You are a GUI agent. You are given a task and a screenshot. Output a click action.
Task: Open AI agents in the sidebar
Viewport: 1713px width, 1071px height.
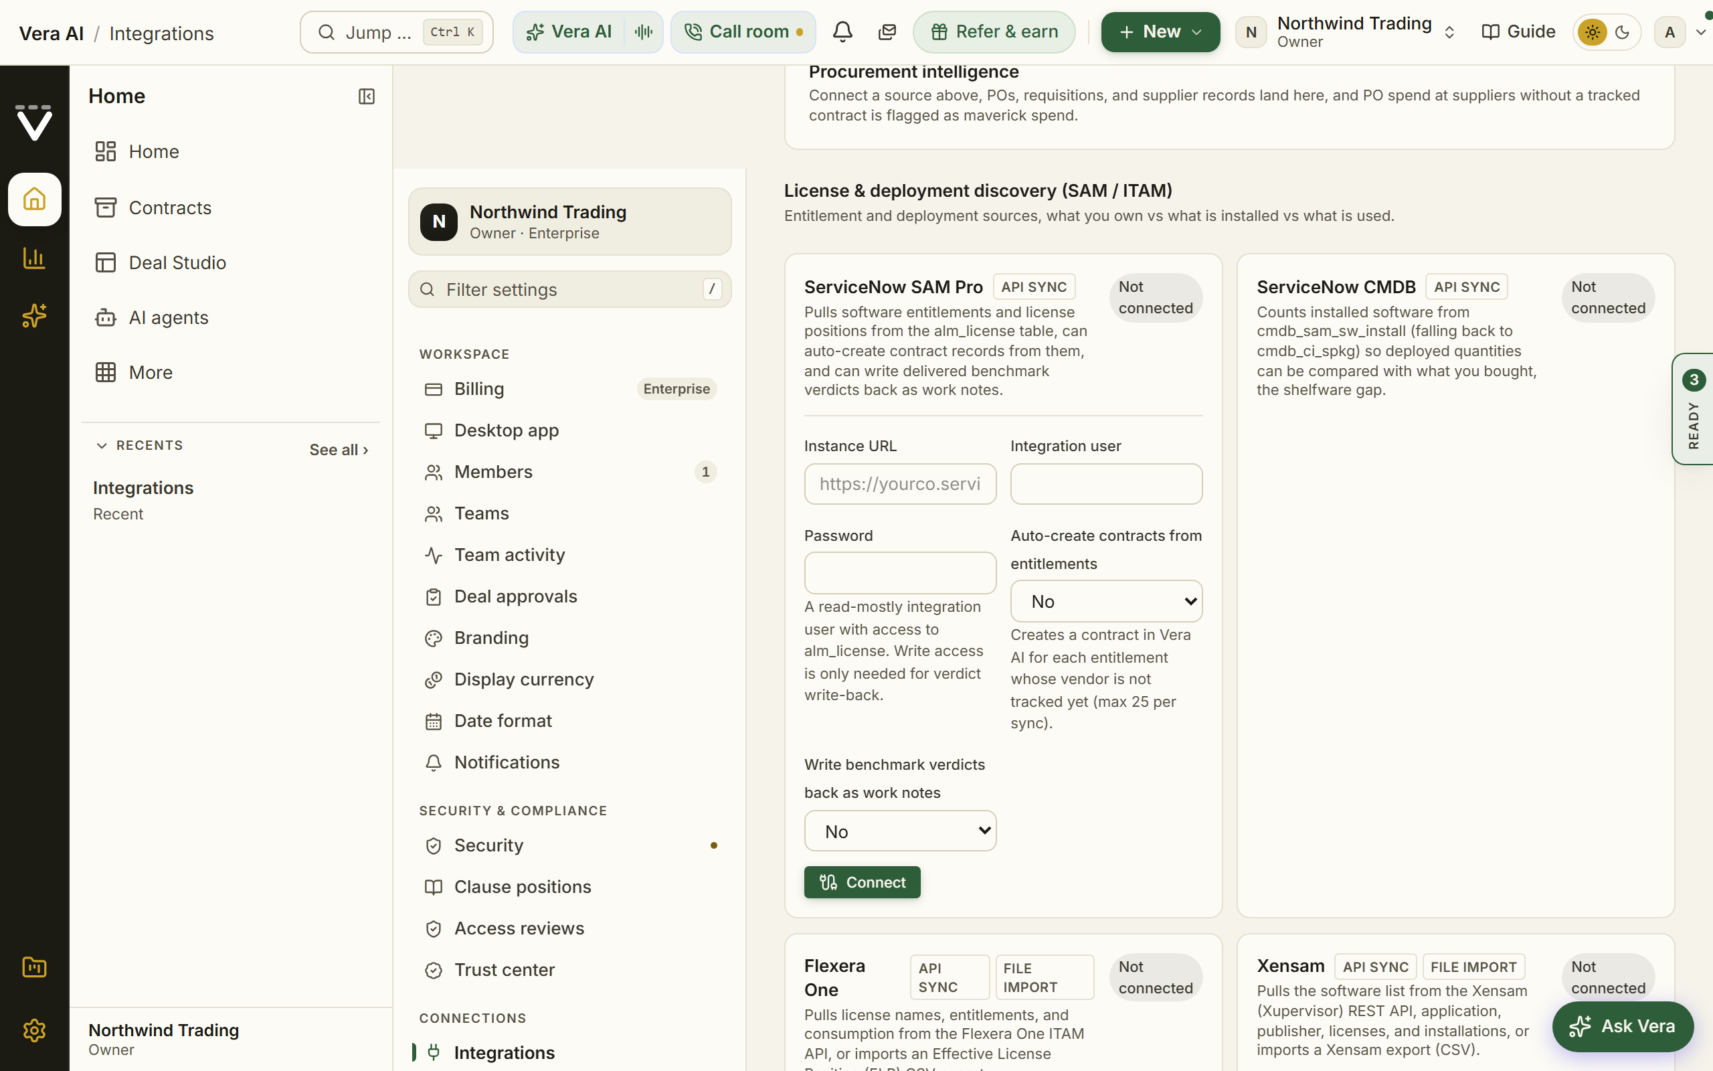pyautogui.click(x=231, y=317)
